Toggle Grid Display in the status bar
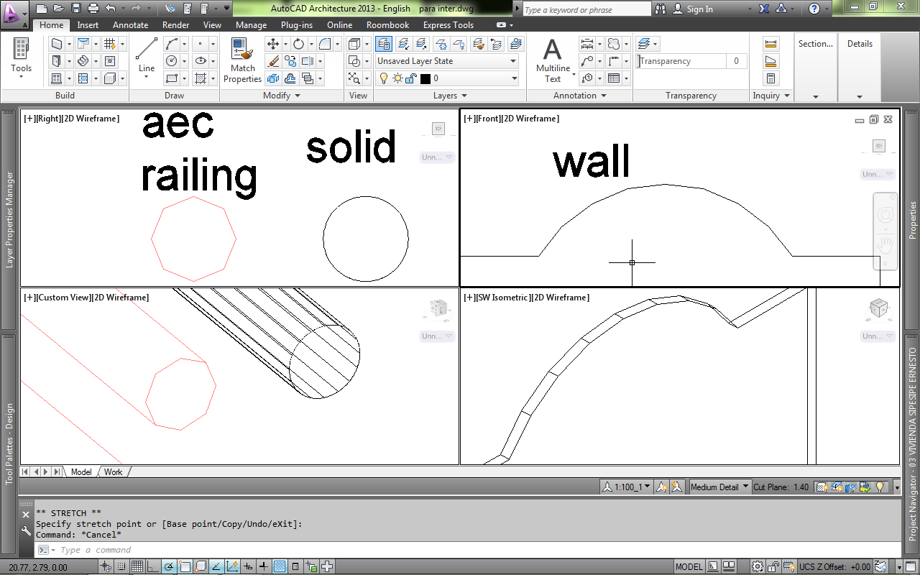The width and height of the screenshot is (920, 575). point(137,565)
